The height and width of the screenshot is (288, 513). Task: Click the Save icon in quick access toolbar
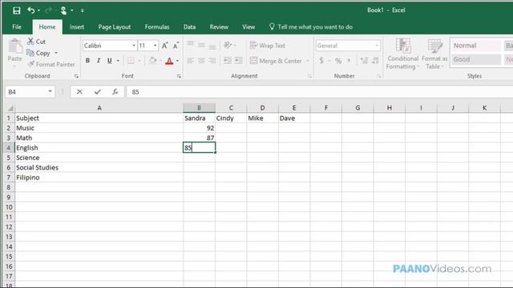[x=16, y=10]
